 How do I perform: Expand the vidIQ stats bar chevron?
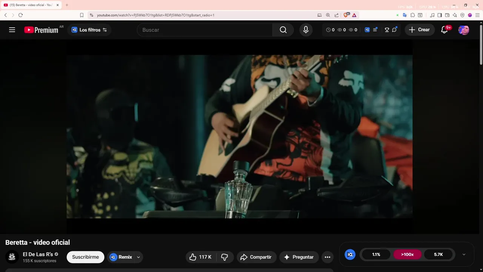tap(464, 255)
